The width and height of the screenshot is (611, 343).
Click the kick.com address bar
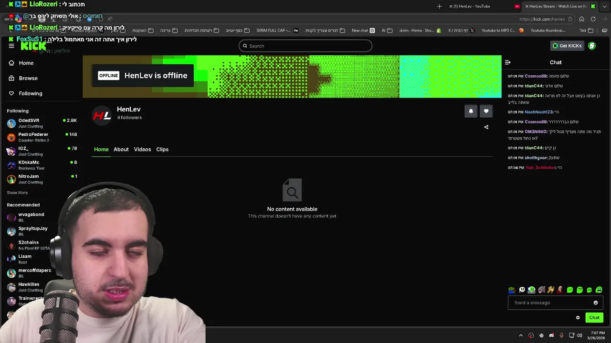542,19
